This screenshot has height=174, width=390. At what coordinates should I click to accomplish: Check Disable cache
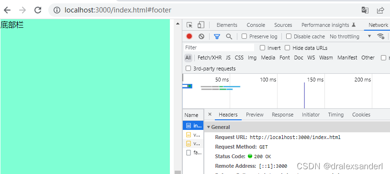289,36
